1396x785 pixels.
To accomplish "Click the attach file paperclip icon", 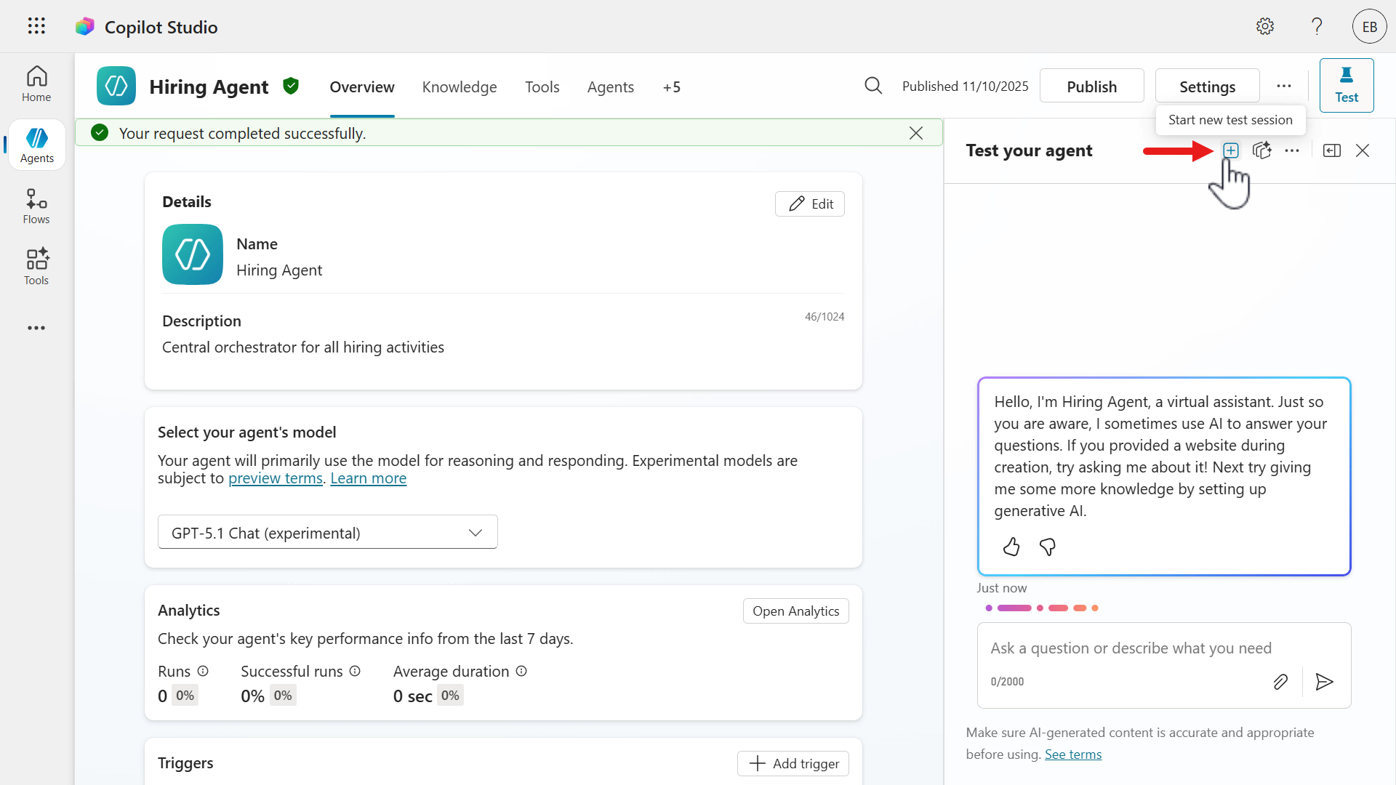I will (1280, 682).
